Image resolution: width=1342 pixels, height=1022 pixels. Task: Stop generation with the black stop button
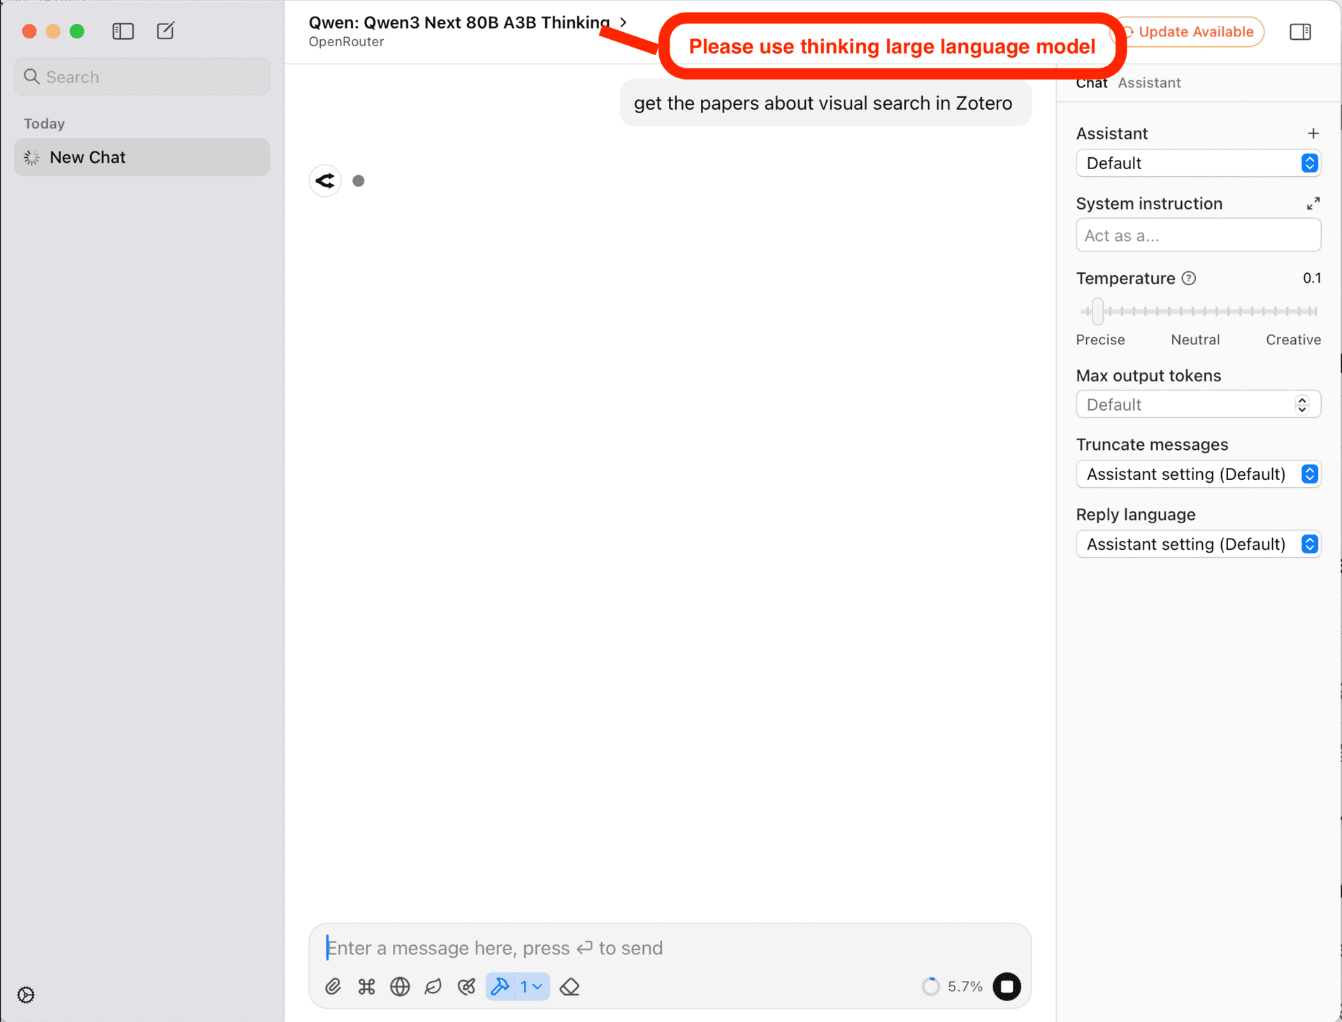[1006, 986]
